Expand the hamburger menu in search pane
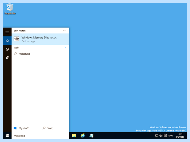 point(7,32)
